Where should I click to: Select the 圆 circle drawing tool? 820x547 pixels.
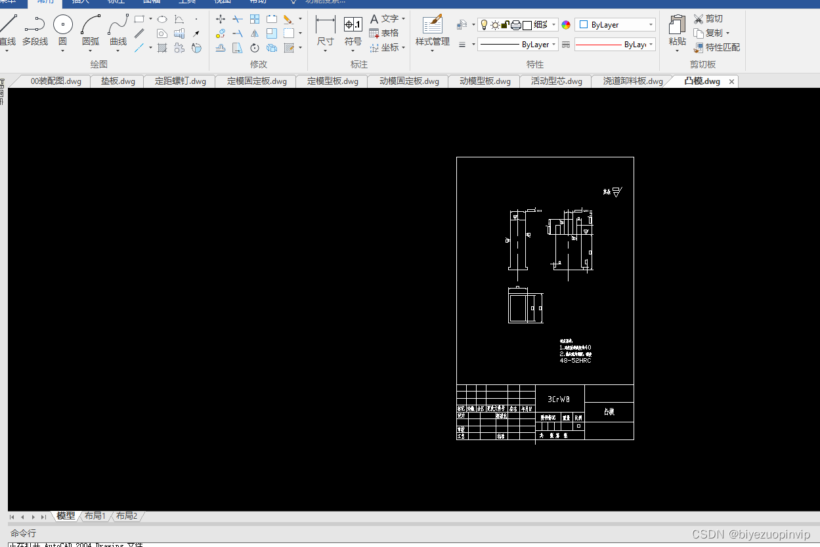[x=62, y=31]
